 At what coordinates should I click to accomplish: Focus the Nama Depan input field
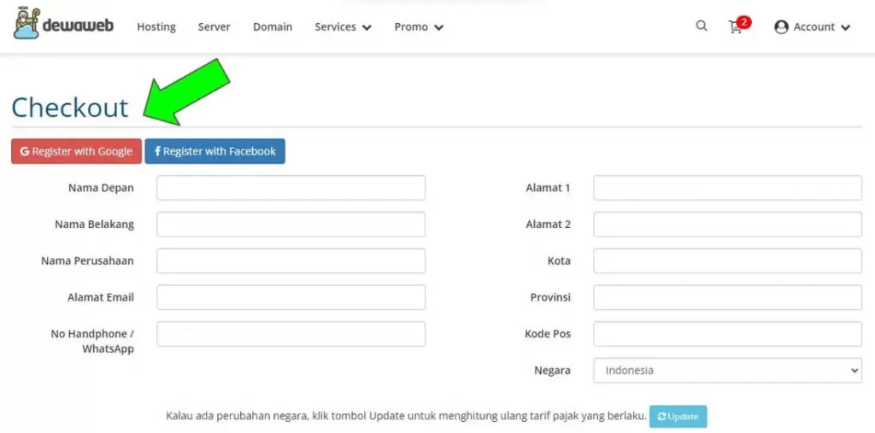(291, 188)
